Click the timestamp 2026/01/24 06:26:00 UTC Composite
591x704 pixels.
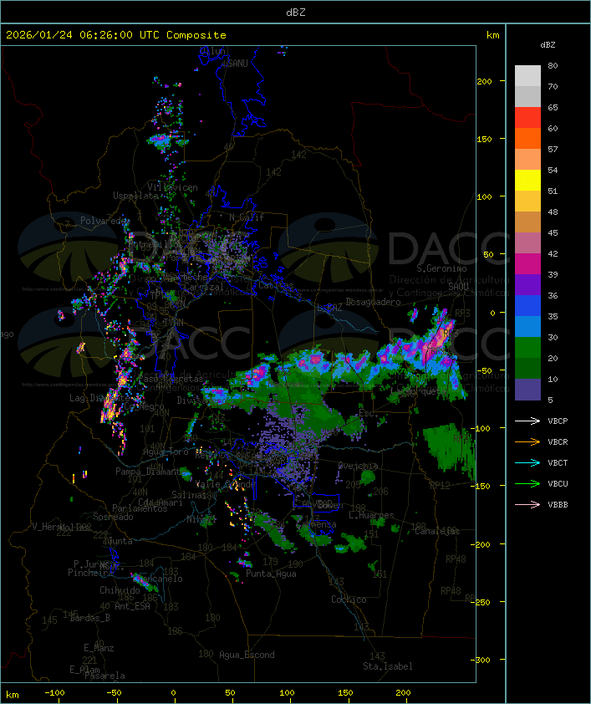(x=116, y=35)
